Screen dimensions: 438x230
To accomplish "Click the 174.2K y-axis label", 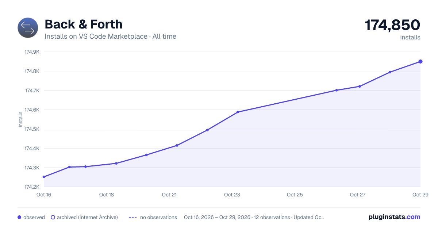I will [32, 187].
